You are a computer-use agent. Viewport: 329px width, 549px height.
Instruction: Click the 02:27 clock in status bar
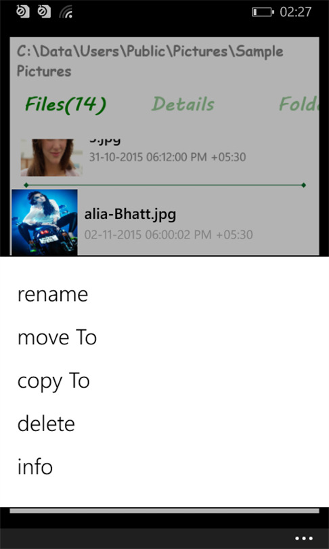(x=295, y=12)
